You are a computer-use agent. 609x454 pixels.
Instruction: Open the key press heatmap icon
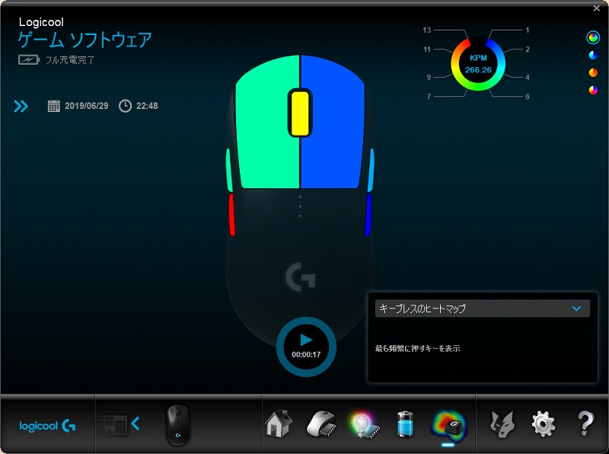tap(448, 425)
